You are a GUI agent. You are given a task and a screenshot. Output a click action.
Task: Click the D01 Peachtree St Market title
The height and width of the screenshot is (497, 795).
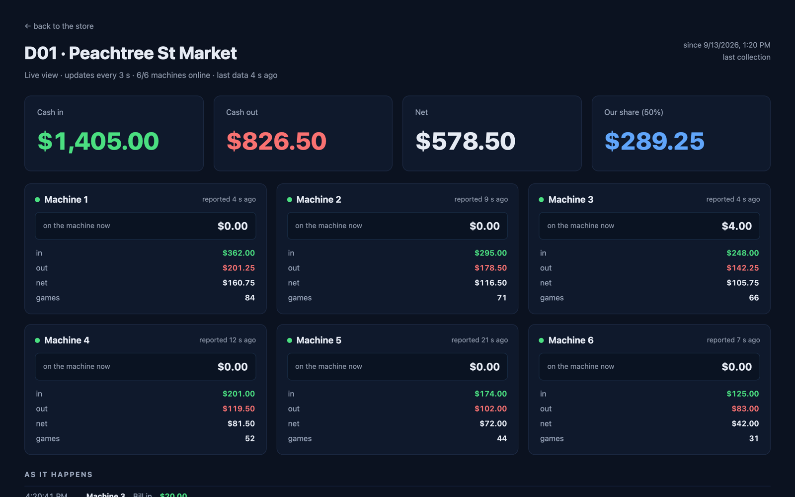131,53
